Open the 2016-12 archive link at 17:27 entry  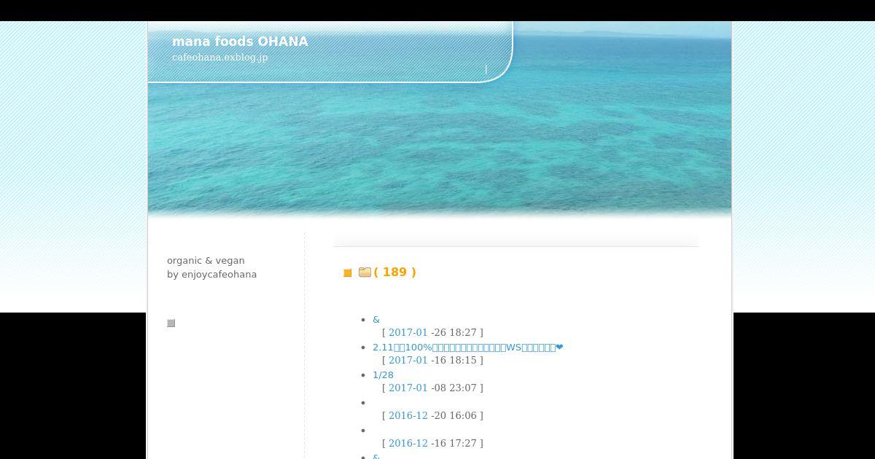(408, 443)
